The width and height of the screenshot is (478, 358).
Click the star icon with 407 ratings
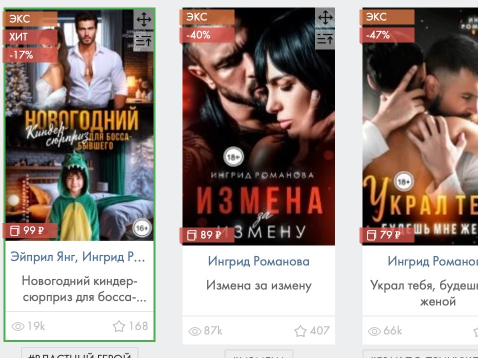pyautogui.click(x=300, y=331)
